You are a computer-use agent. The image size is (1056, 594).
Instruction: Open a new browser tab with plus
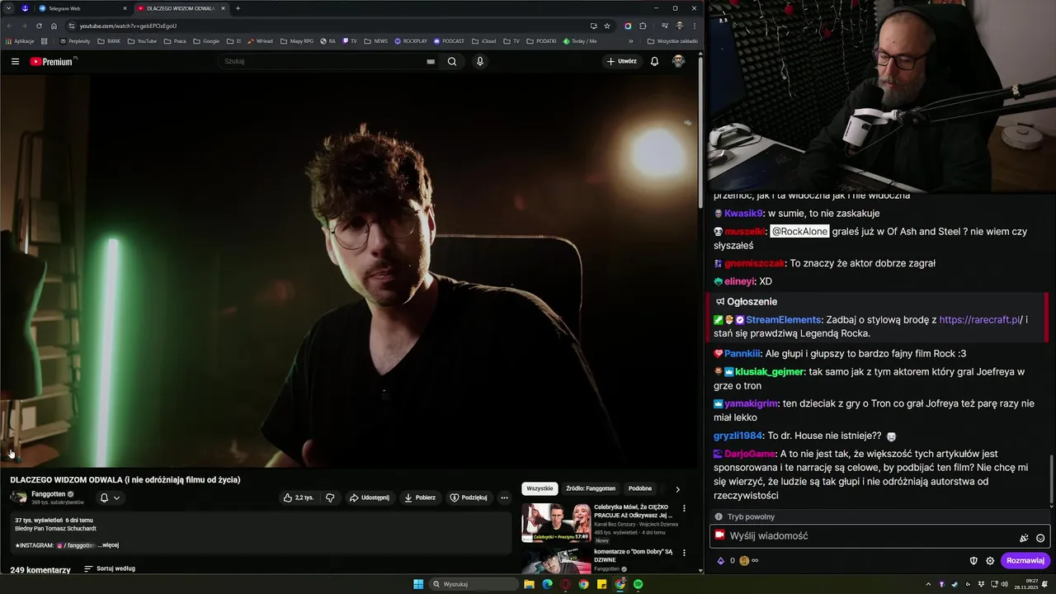[x=238, y=8]
